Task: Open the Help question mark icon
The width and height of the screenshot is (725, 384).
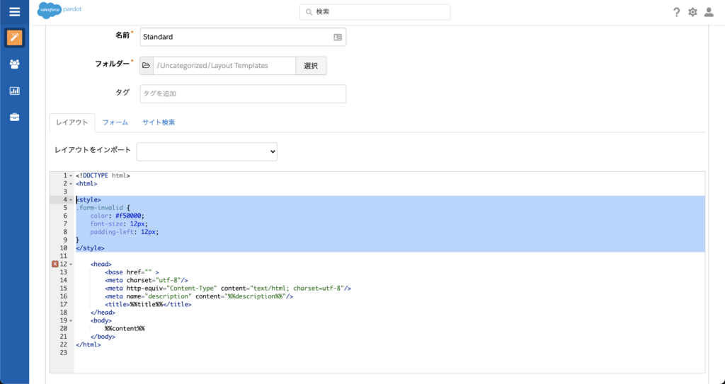Action: click(676, 12)
